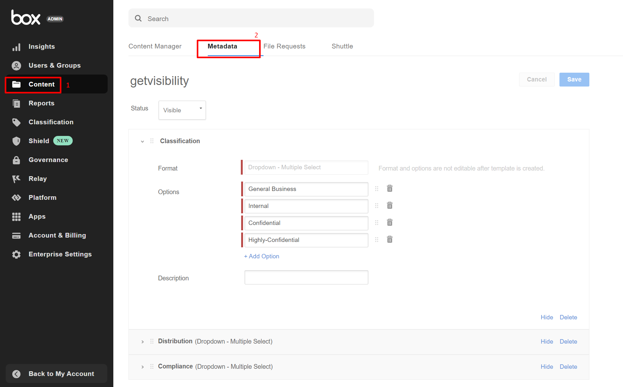Open the Status Visible dropdown
This screenshot has width=623, height=387.
coord(182,110)
